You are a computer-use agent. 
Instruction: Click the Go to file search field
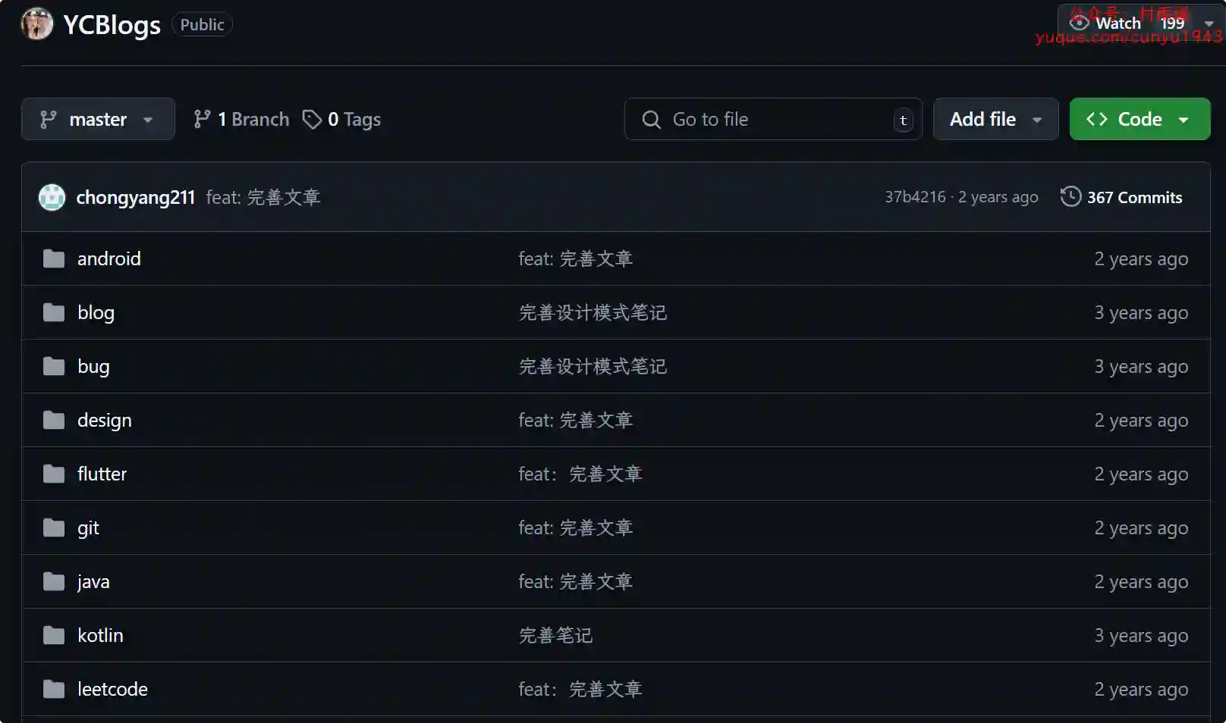(x=774, y=119)
